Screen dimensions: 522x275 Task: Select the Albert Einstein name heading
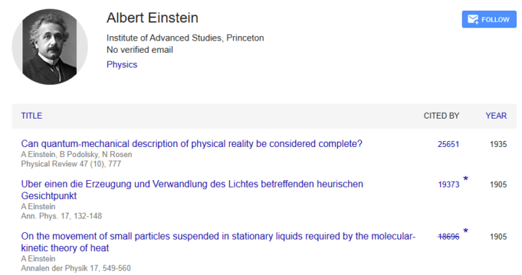(152, 17)
